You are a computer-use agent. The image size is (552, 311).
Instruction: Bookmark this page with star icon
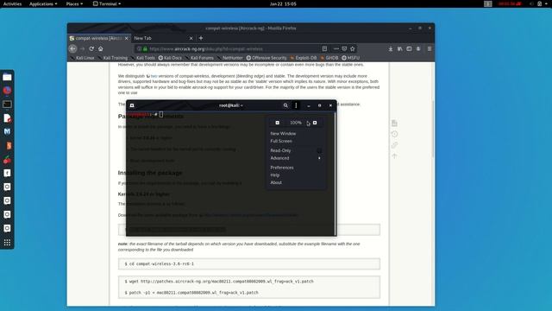(353, 48)
